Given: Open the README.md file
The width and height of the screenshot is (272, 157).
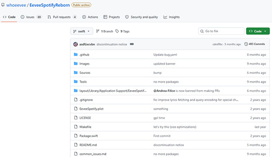Looking at the screenshot, I should point(88,145).
